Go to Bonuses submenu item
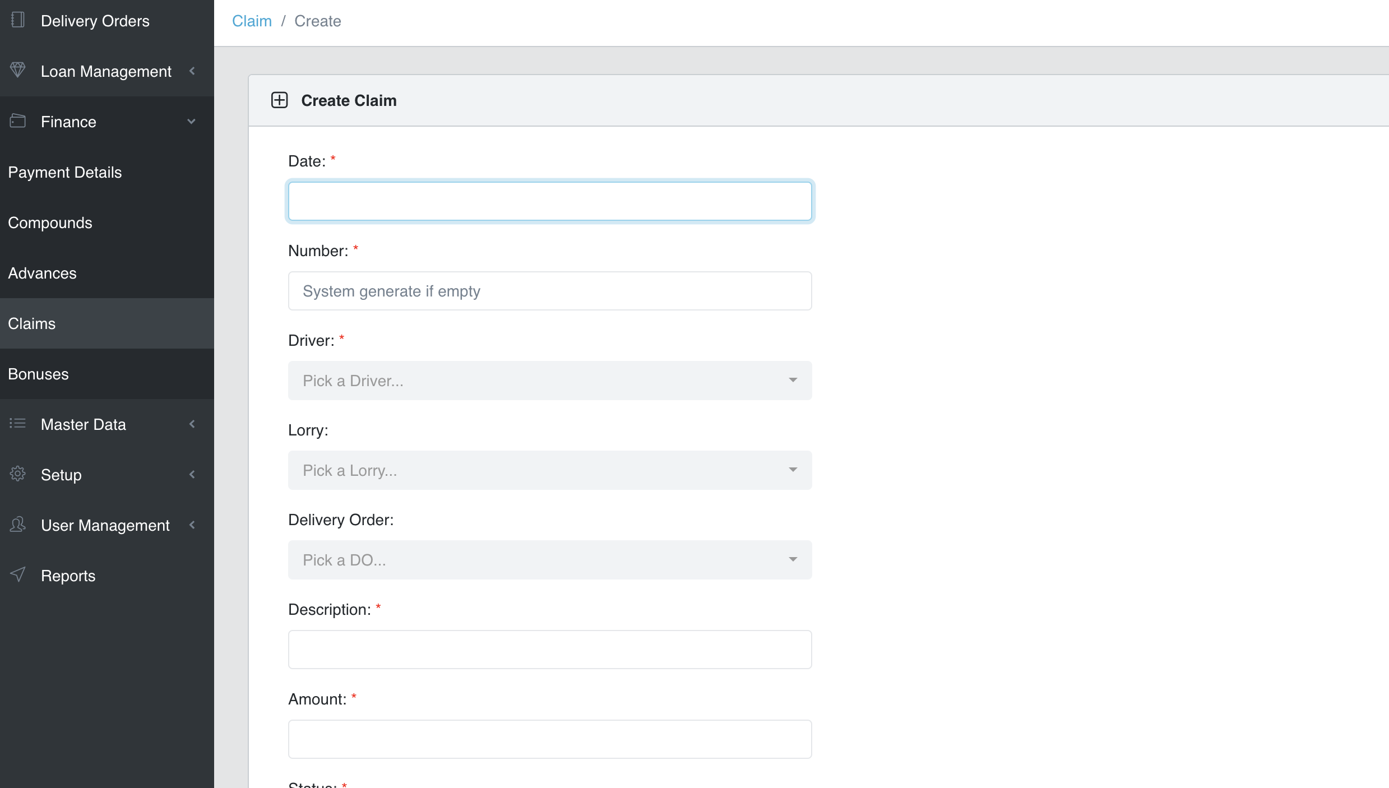1389x788 pixels. click(39, 374)
